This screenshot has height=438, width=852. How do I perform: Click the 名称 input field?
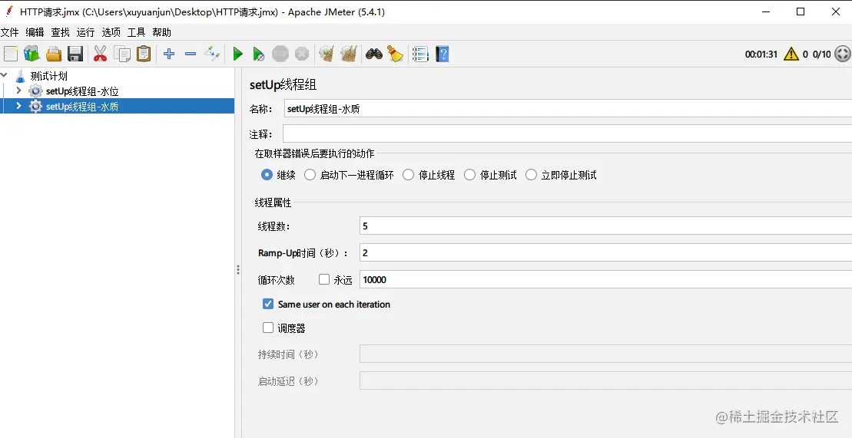click(569, 109)
